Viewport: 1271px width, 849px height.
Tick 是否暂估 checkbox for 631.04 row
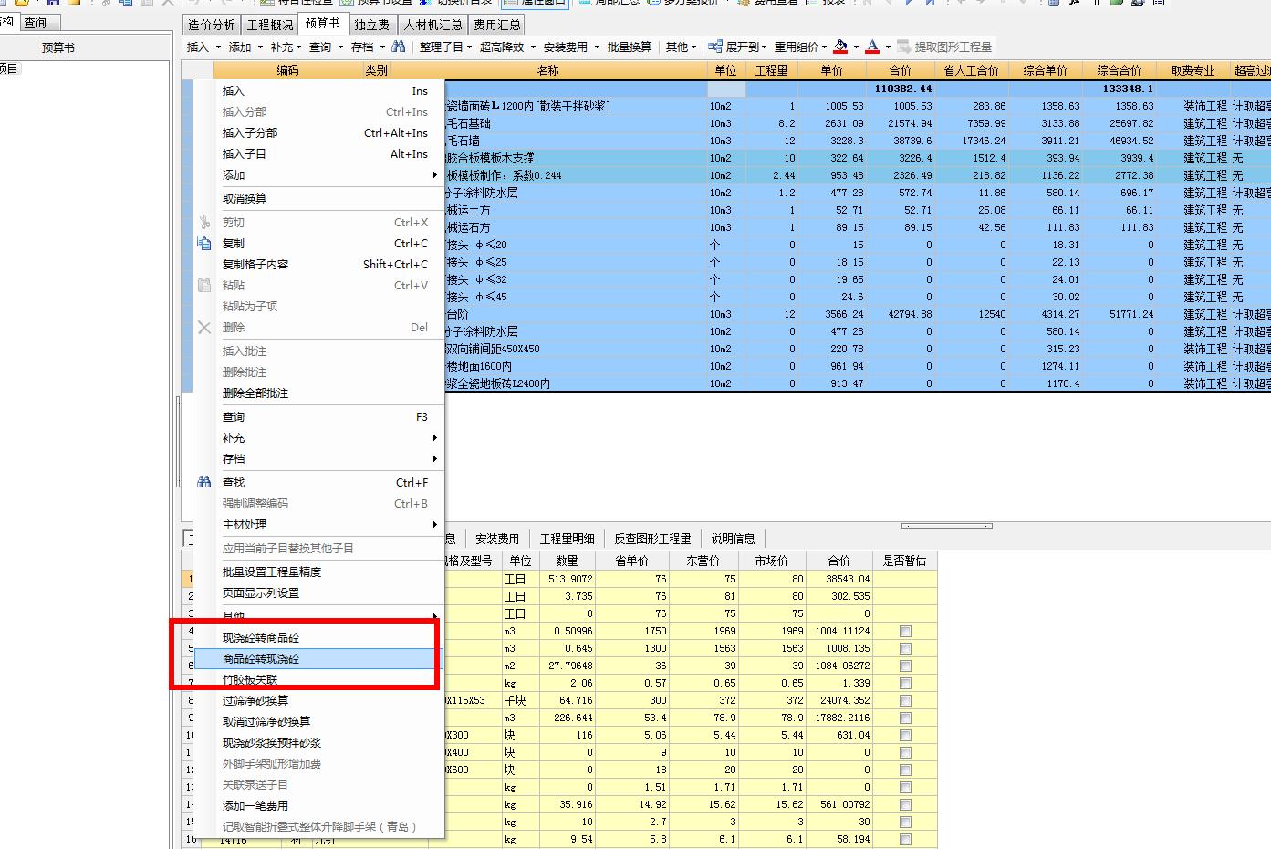pyautogui.click(x=905, y=736)
